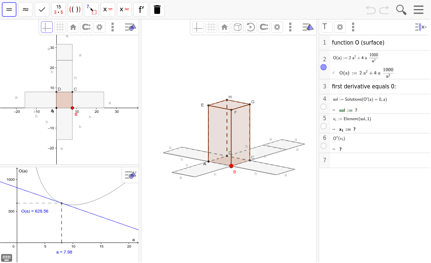The height and width of the screenshot is (263, 431).
Task: Select row number 2 in CAS view
Action: (325, 59)
